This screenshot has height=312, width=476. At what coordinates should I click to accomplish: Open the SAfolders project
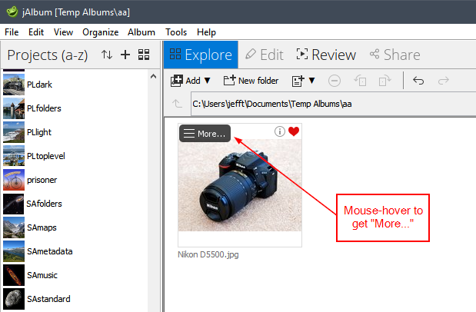(x=44, y=204)
